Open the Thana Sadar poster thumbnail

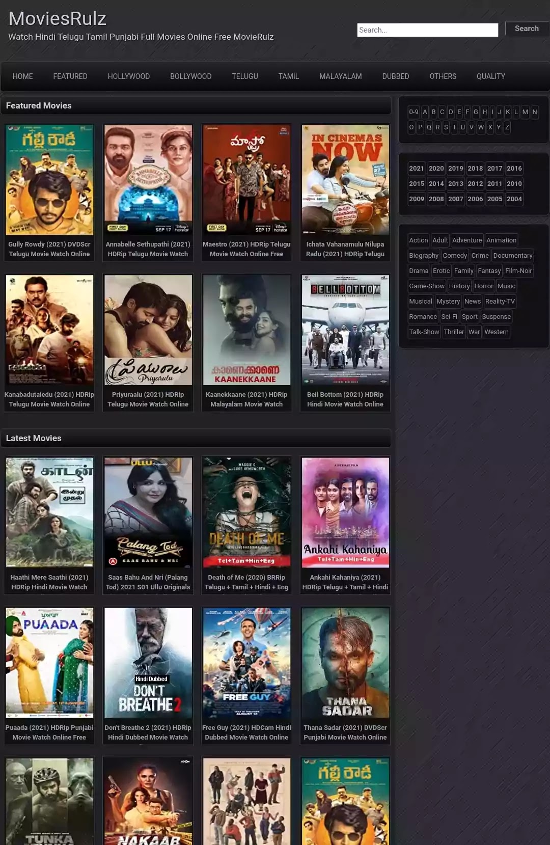coord(345,663)
